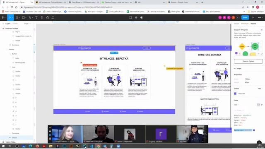
Task: Click the purple header bar on Desktop frame
Action: pos(114,48)
